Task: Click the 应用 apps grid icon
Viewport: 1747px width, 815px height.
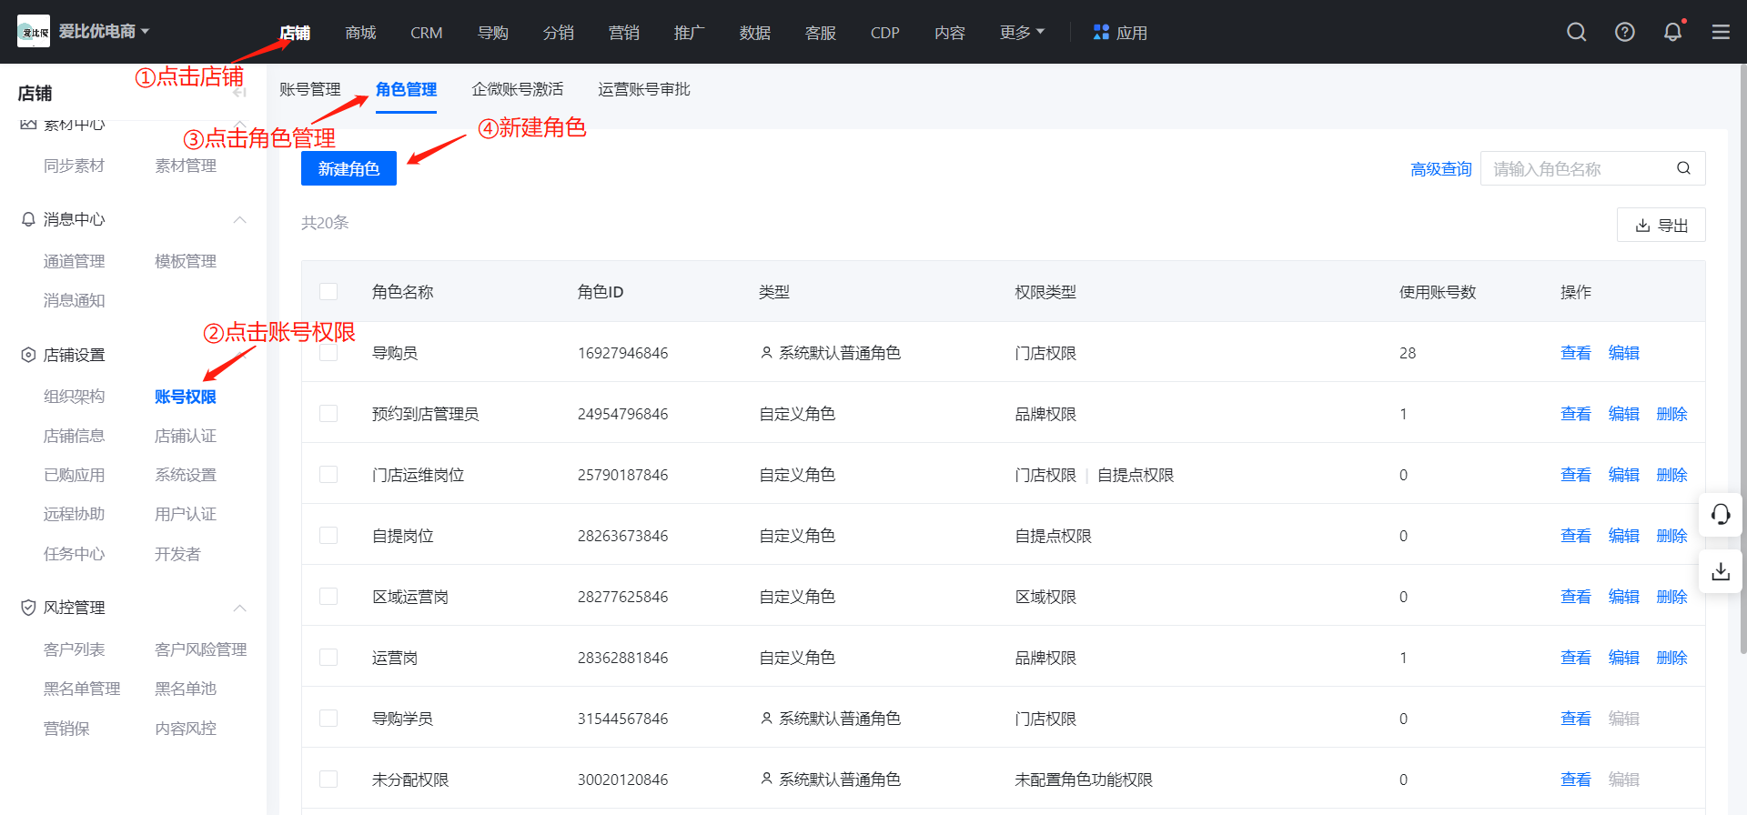Action: [1101, 33]
